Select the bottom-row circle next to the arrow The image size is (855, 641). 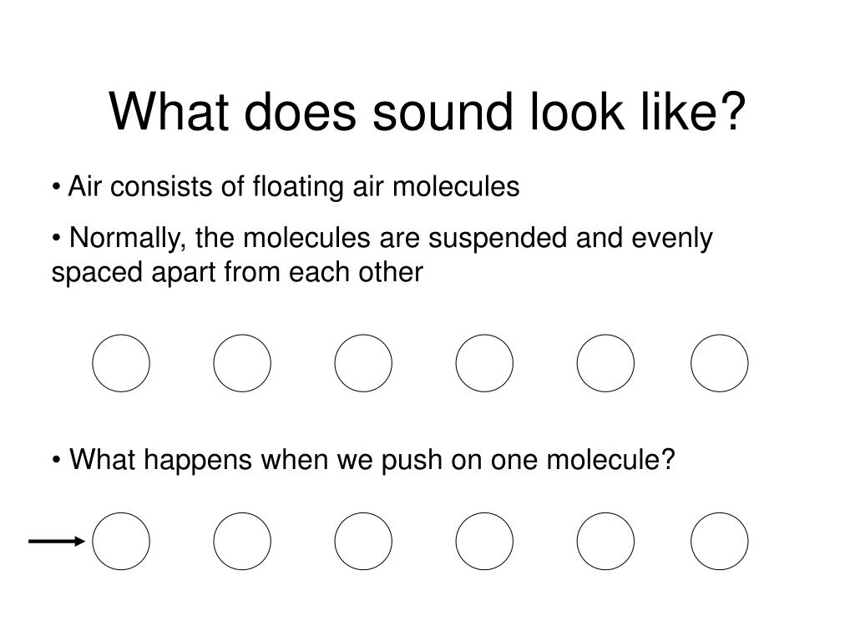tap(121, 541)
